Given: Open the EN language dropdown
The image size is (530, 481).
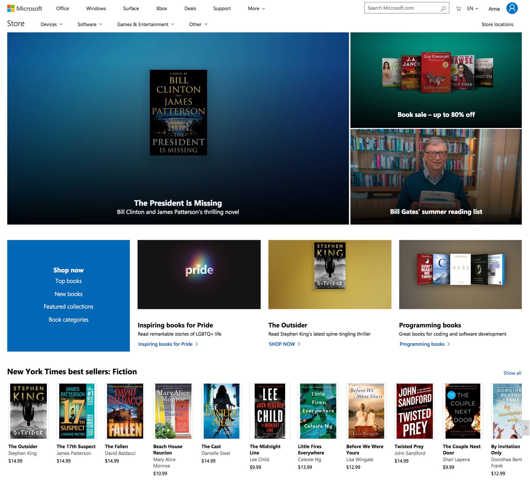Looking at the screenshot, I should tap(473, 9).
